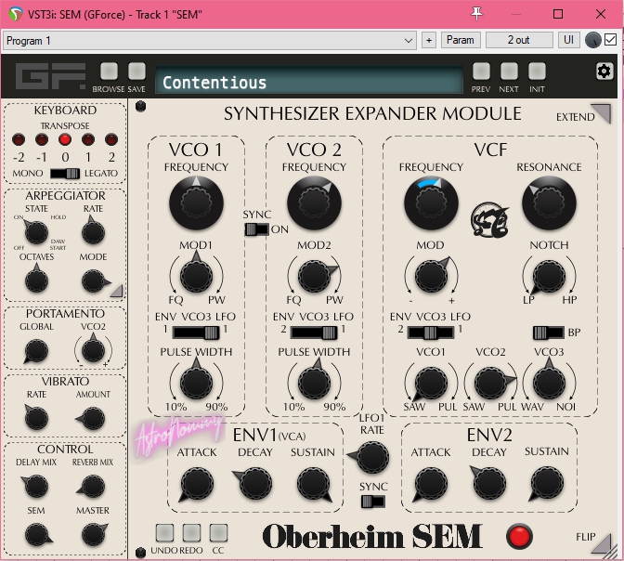
Task: Click the VCF BP slider switch
Action: pos(543,333)
